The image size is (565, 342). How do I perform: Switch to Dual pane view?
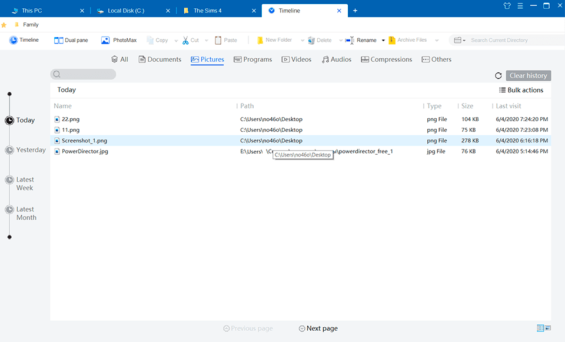coord(71,40)
